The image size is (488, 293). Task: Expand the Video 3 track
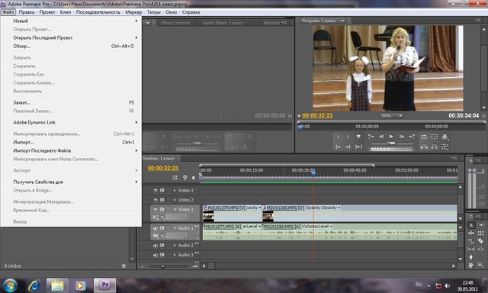[175, 190]
